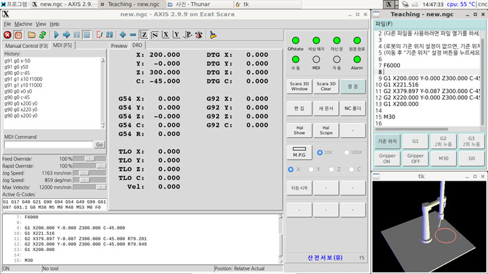488x274 pixels.
Task: Select the X axis radio button
Action: point(291,169)
